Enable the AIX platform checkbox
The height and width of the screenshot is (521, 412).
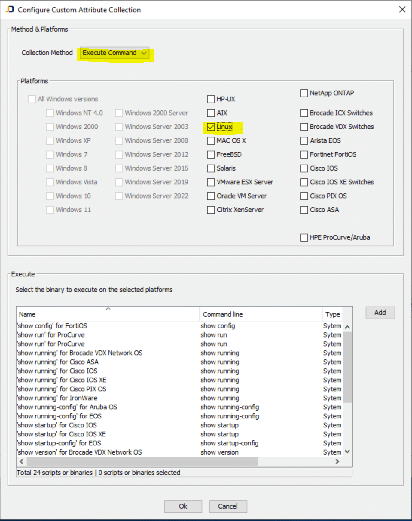click(x=211, y=113)
